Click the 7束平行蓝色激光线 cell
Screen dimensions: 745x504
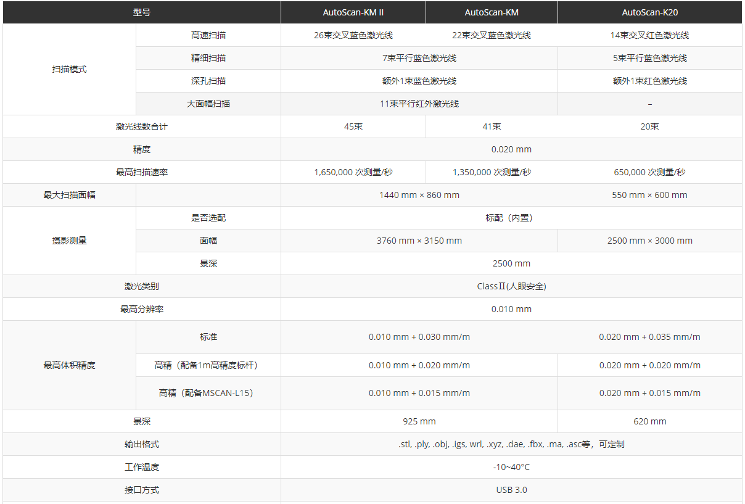pos(419,58)
